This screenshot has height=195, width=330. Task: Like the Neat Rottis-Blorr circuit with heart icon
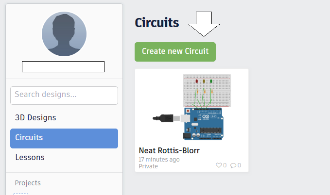click(x=219, y=165)
